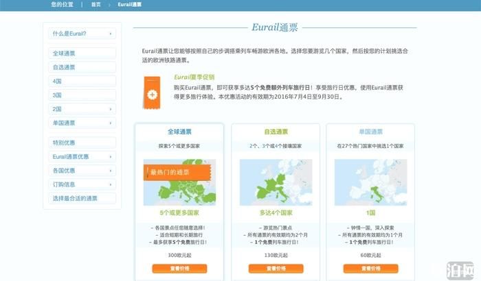
Task: Expand the Eurail通票优惠 submenu arrow
Action: coord(111,157)
